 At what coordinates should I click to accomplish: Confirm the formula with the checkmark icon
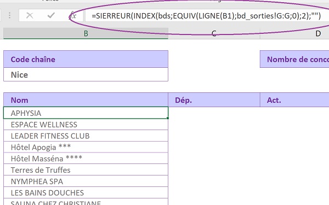[x=51, y=15]
